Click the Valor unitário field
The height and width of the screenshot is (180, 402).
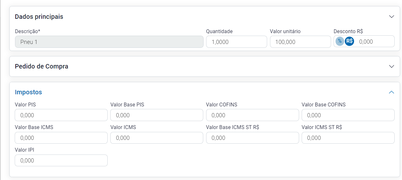tap(300, 42)
